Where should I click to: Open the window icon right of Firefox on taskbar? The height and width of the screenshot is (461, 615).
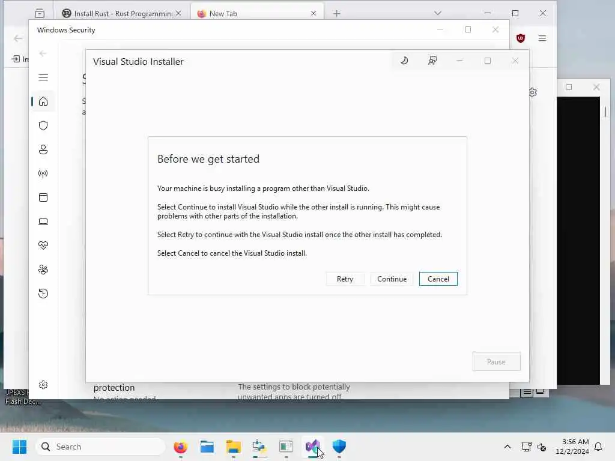pos(207,447)
